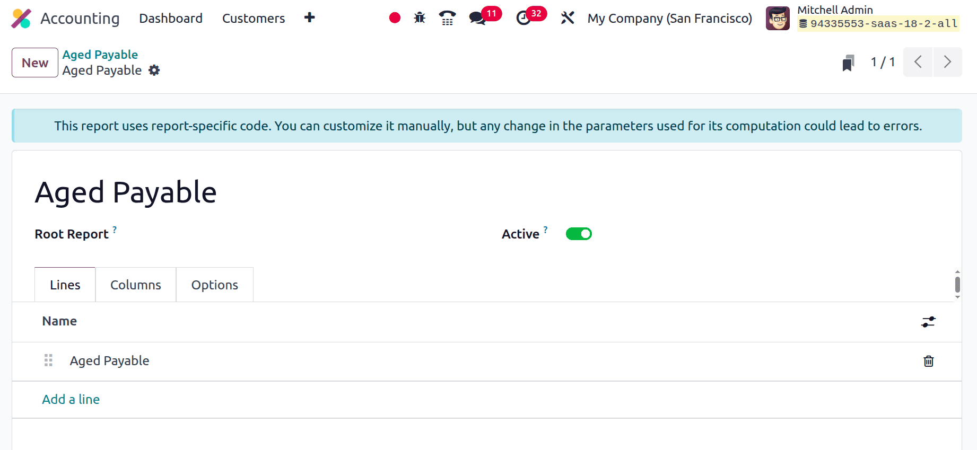Click the Name column header
Screen dimensions: 977x450
(59, 321)
